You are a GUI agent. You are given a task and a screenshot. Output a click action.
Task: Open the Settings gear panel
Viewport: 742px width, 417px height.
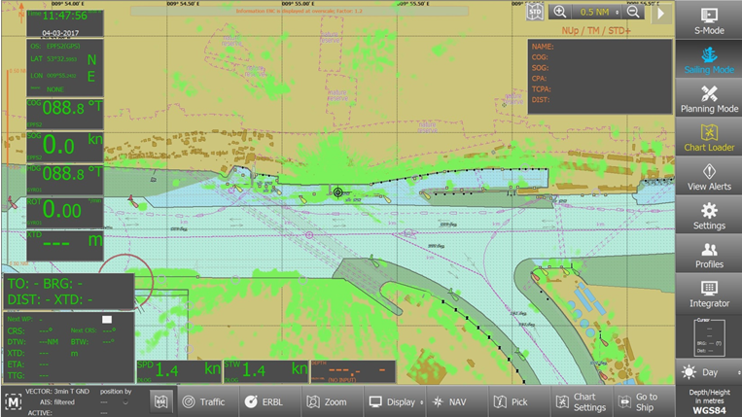pyautogui.click(x=708, y=216)
